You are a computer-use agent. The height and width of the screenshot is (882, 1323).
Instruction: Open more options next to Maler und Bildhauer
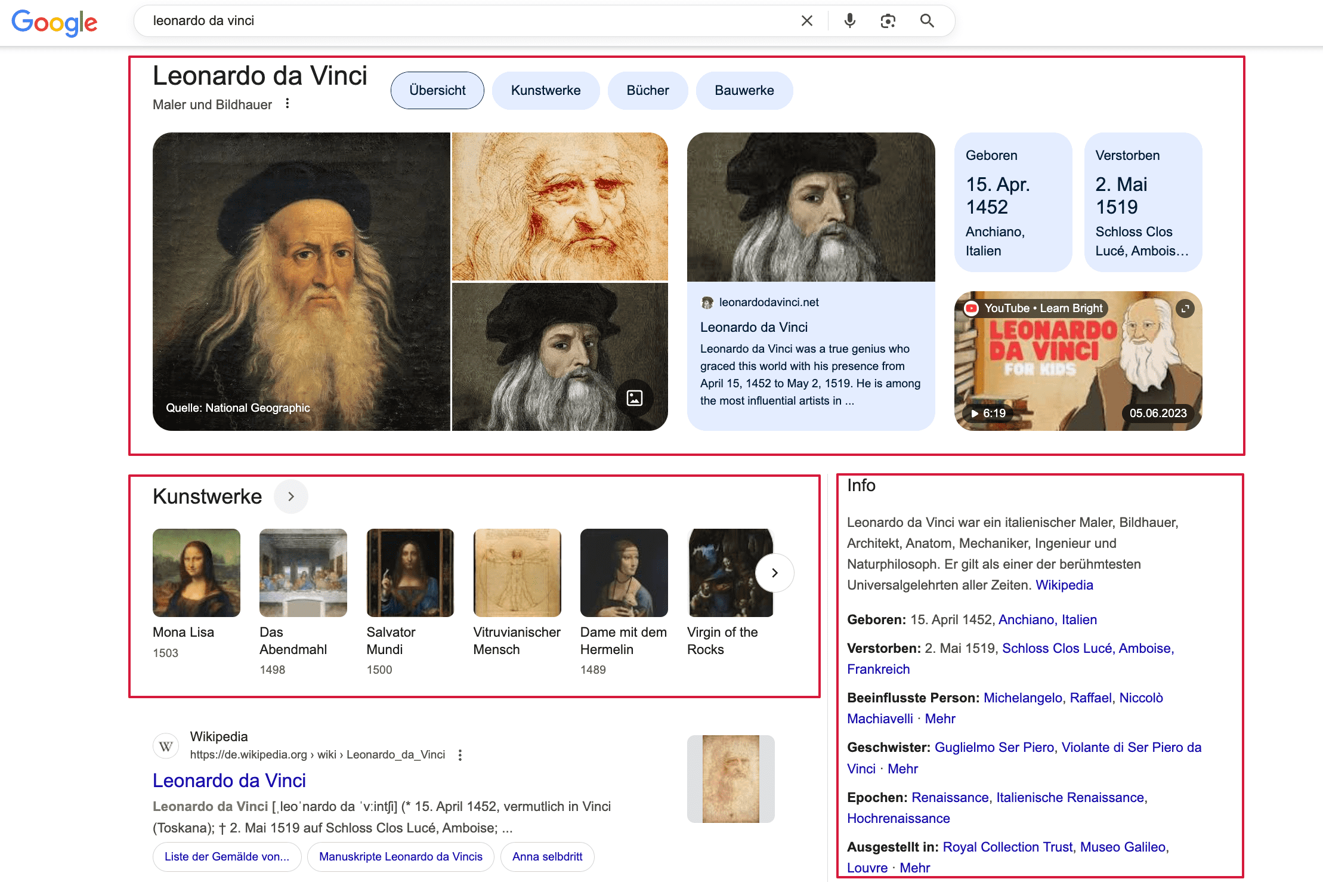[x=288, y=104]
